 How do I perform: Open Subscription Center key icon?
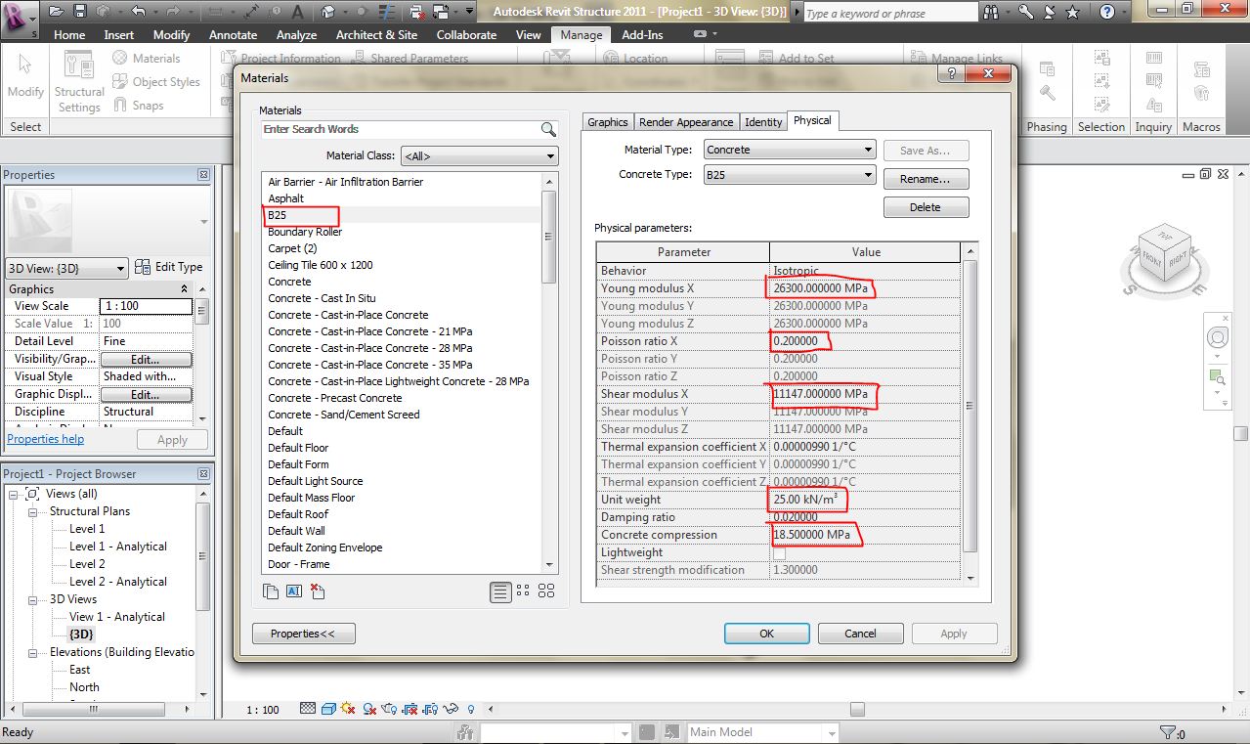(x=1025, y=13)
